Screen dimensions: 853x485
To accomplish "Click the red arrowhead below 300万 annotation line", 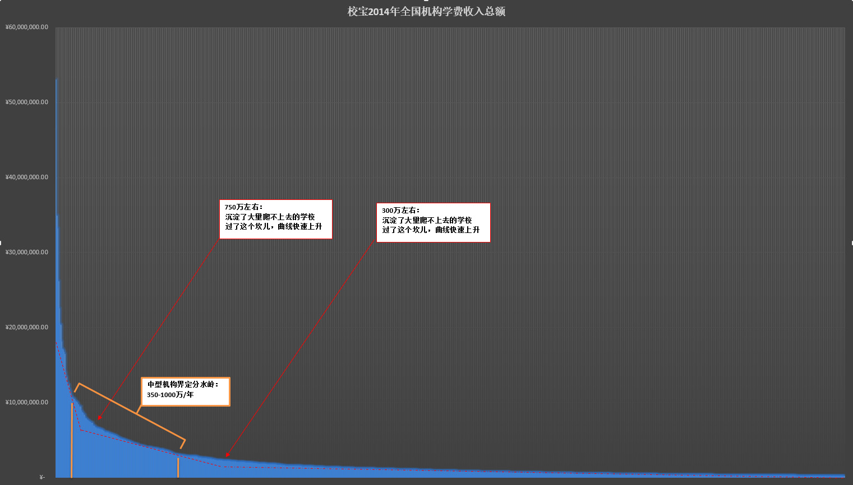I will pos(227,455).
